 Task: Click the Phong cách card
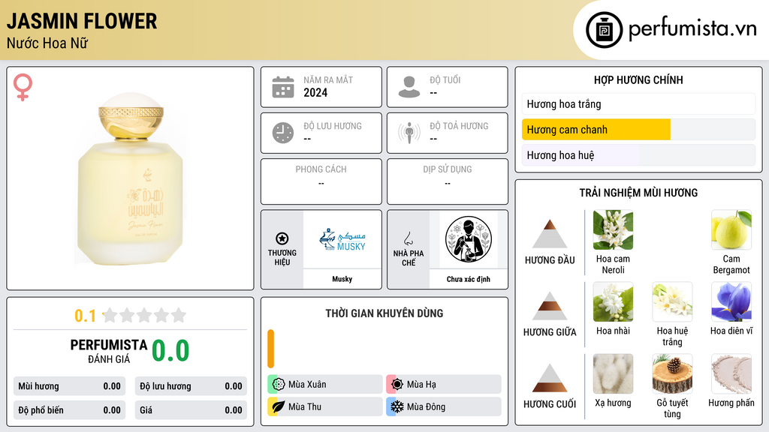pos(321,181)
